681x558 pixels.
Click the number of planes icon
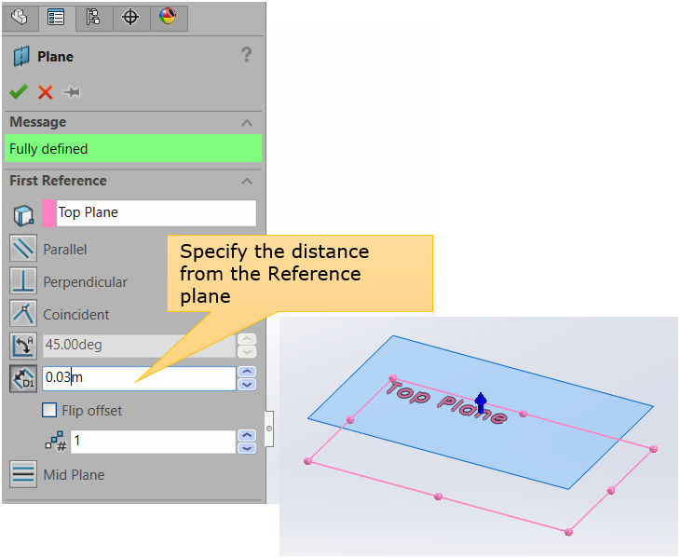(56, 442)
